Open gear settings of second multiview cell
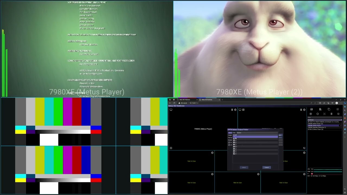The width and height of the screenshot is (347, 195). (x=304, y=110)
